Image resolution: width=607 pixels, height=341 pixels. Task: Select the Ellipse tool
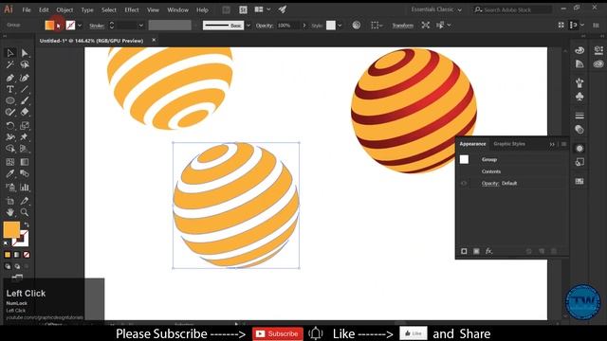click(x=10, y=101)
